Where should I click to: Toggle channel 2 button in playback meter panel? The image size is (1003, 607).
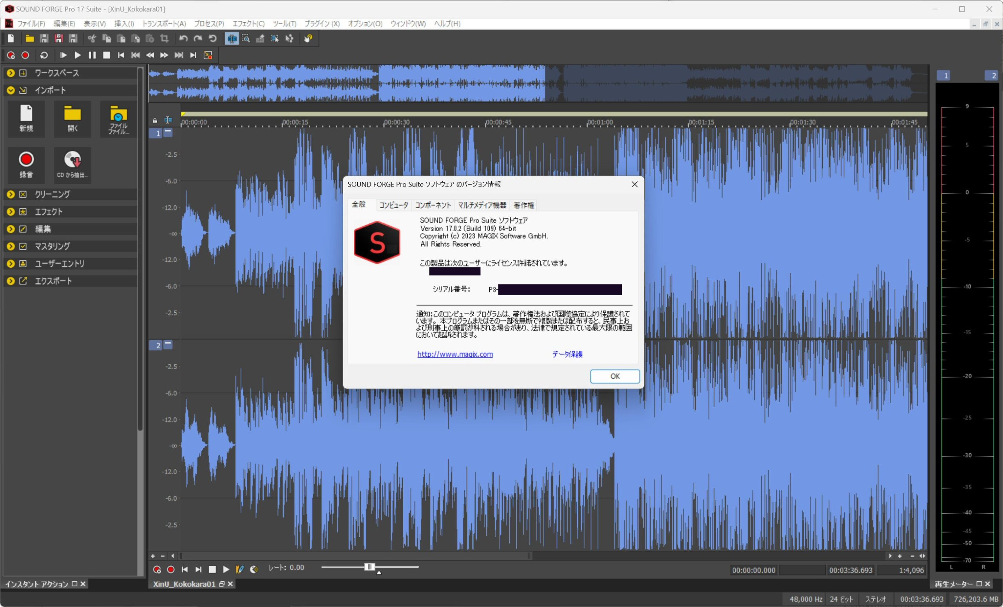click(991, 75)
